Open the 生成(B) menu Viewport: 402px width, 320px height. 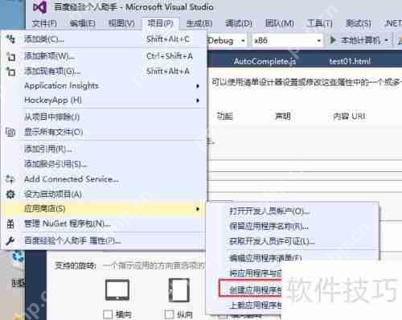(199, 23)
